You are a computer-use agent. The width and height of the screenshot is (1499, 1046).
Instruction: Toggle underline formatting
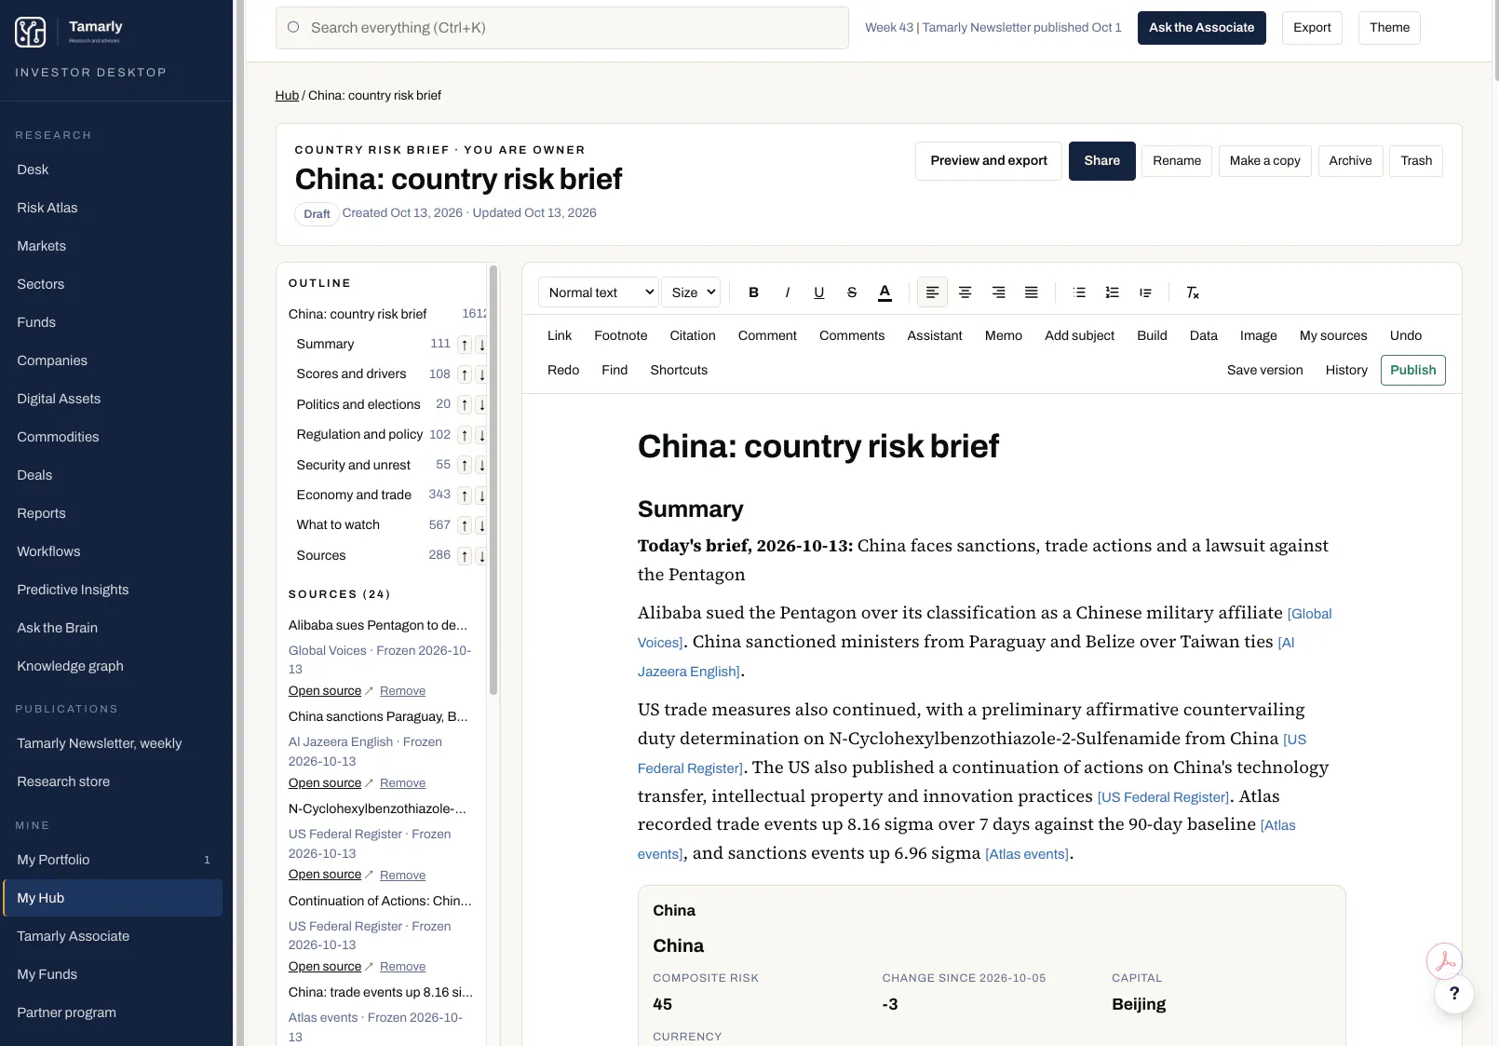pyautogui.click(x=819, y=292)
